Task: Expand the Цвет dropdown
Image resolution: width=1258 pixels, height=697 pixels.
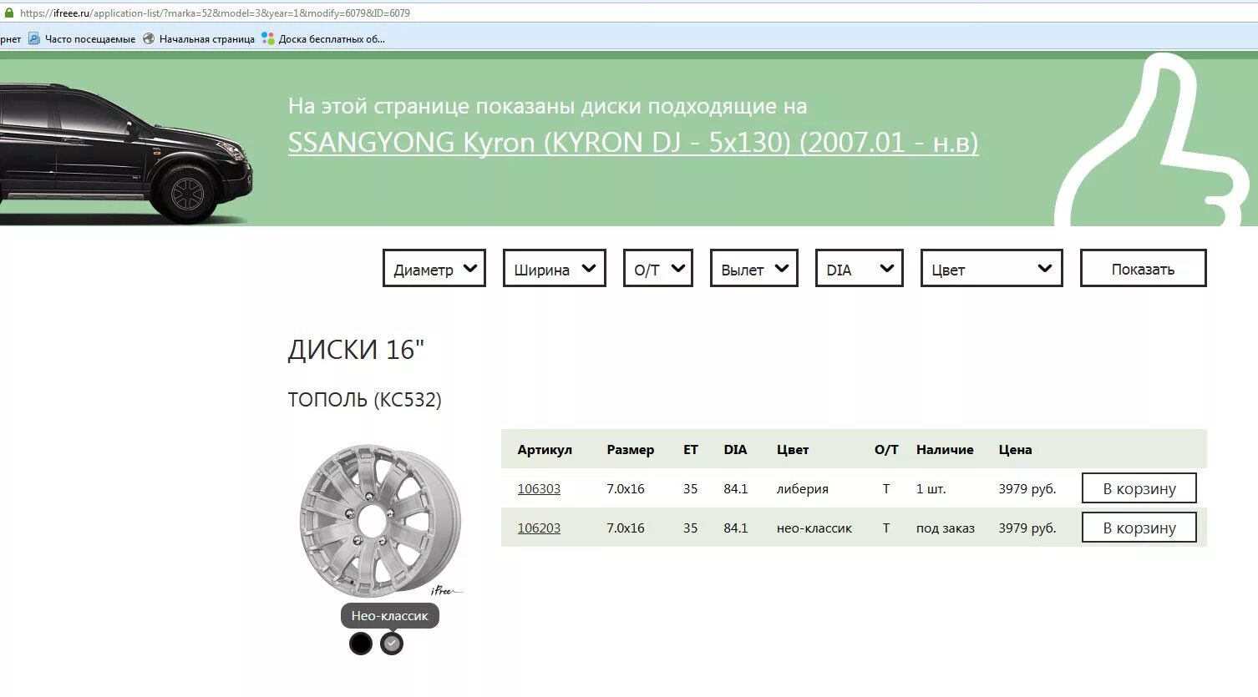Action: tap(992, 269)
